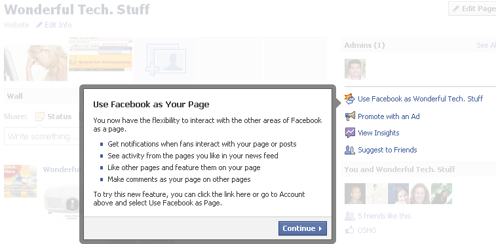Select the Suggest to Friends link

click(x=387, y=150)
